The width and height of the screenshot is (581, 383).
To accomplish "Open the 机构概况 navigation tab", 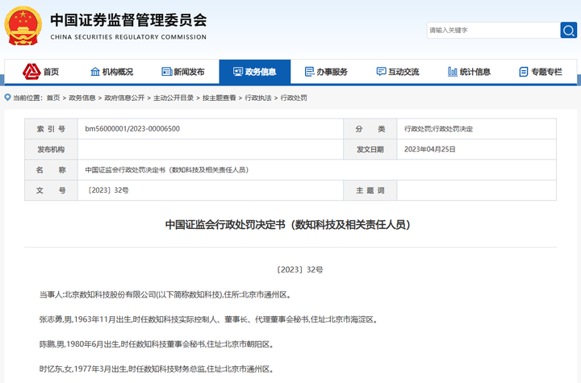I will 112,72.
